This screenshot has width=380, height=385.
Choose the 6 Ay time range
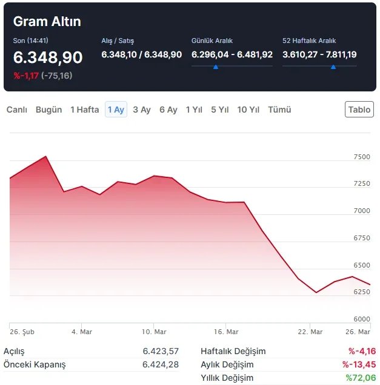click(x=168, y=110)
